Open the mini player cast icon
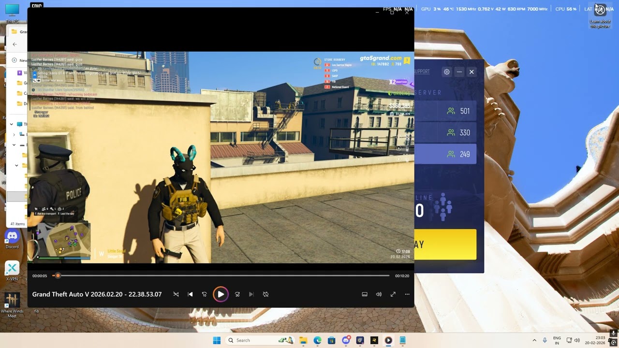The width and height of the screenshot is (619, 348). coord(365,294)
